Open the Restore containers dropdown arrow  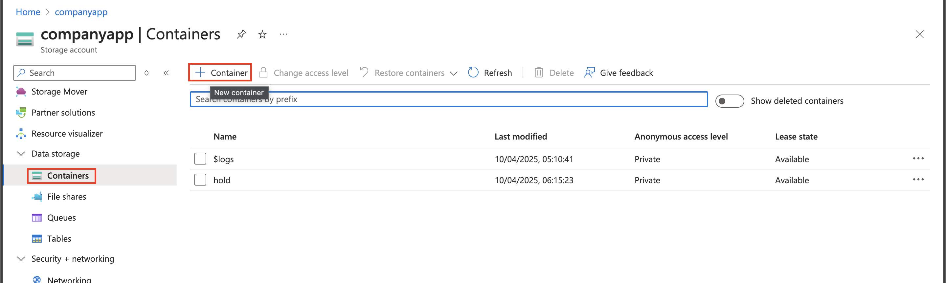(454, 74)
